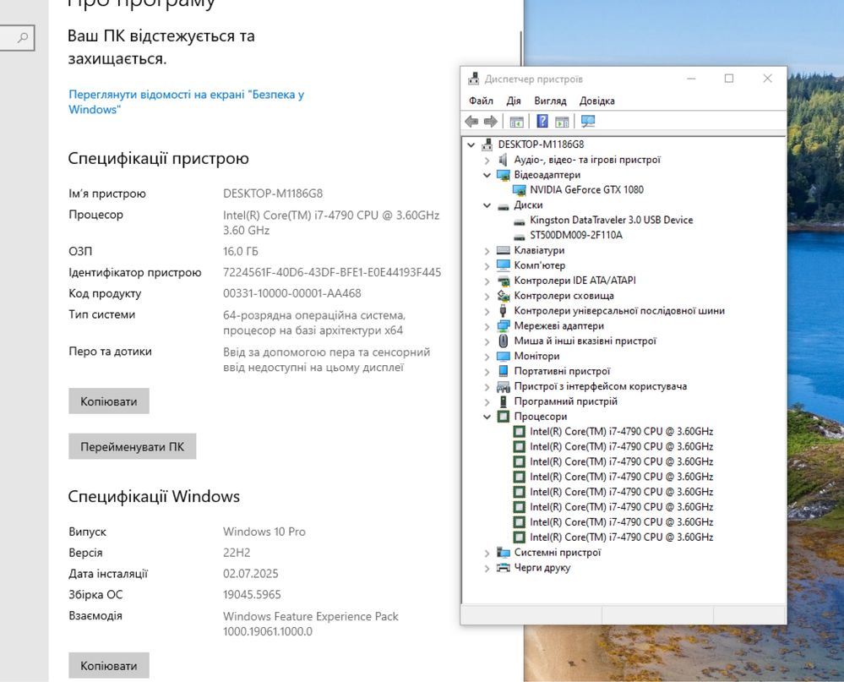
Task: Collapse the Відеоадаптери category
Action: [487, 175]
